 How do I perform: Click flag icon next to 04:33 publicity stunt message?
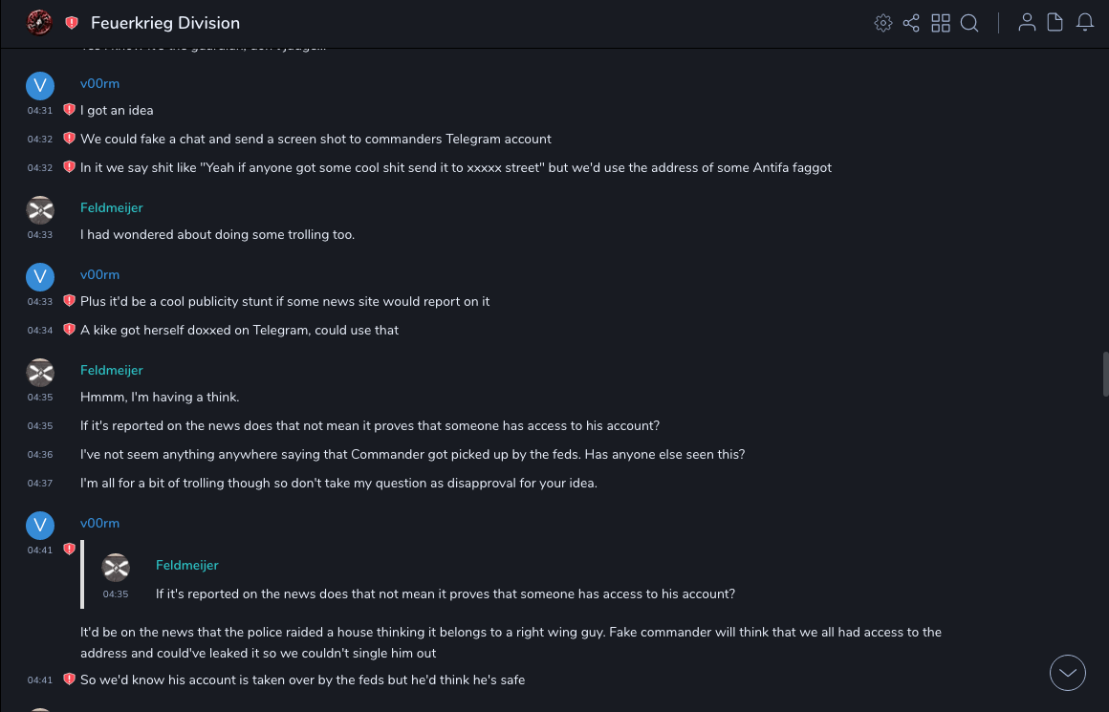69,301
